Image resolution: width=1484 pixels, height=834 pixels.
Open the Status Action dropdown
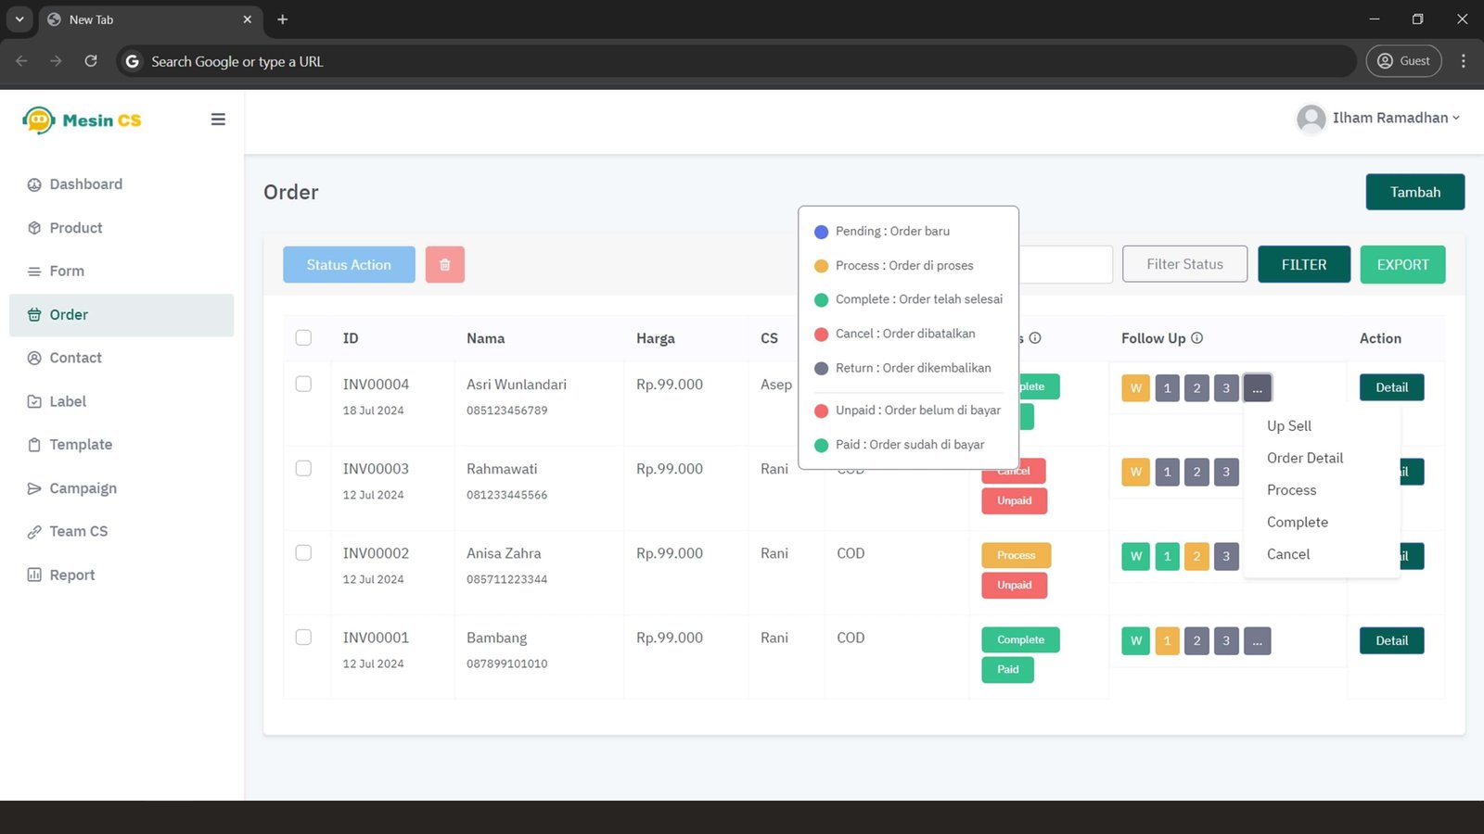click(349, 265)
